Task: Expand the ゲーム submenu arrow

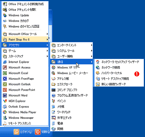Action: click(47, 51)
